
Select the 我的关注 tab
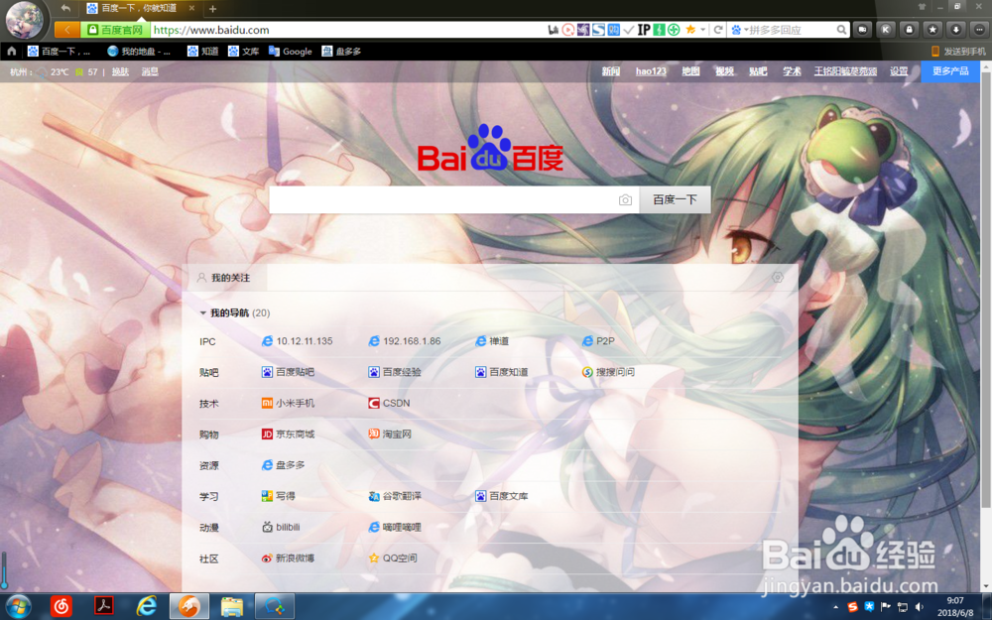click(226, 278)
